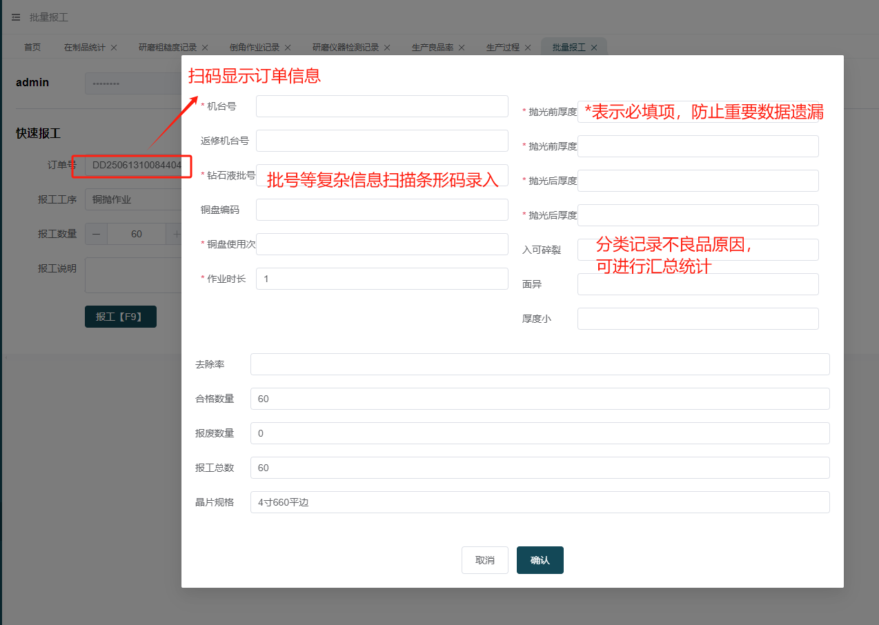Image resolution: width=879 pixels, height=625 pixels.
Task: Close the 研磨仪器检测记录 tab with its X icon
Action: click(387, 48)
